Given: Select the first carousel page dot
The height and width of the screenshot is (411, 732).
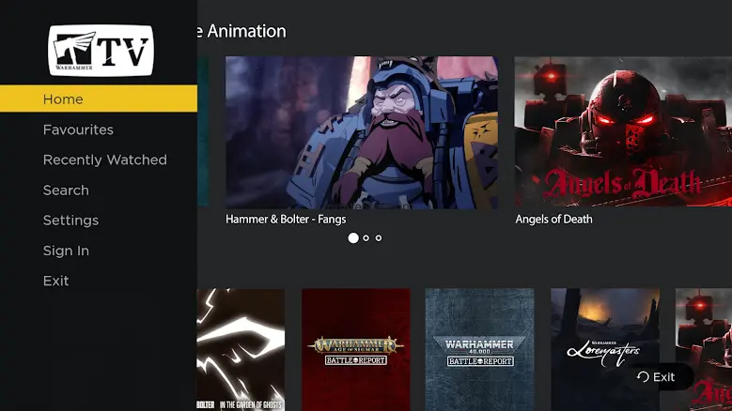Looking at the screenshot, I should (353, 238).
